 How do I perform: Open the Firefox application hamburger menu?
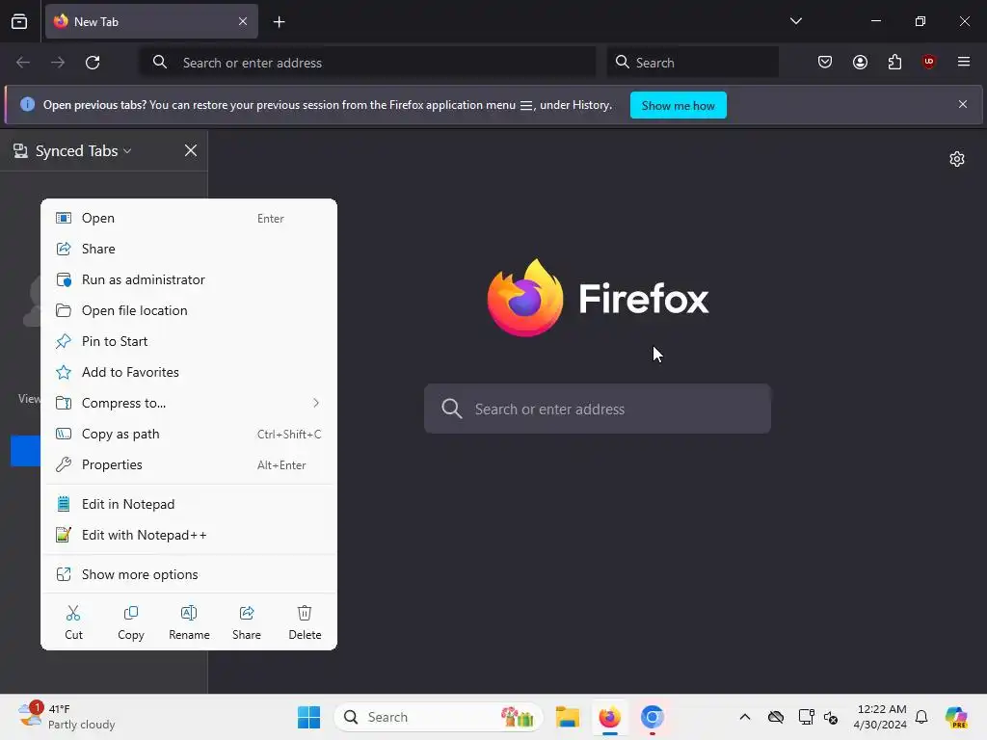pos(963,62)
